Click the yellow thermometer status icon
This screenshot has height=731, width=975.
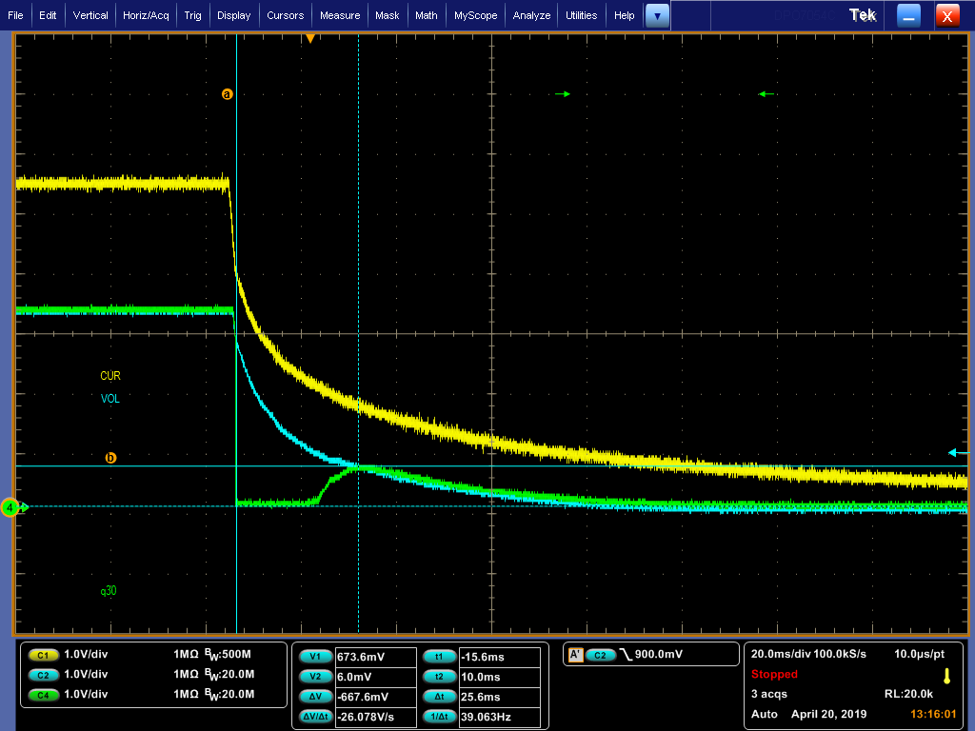point(946,676)
